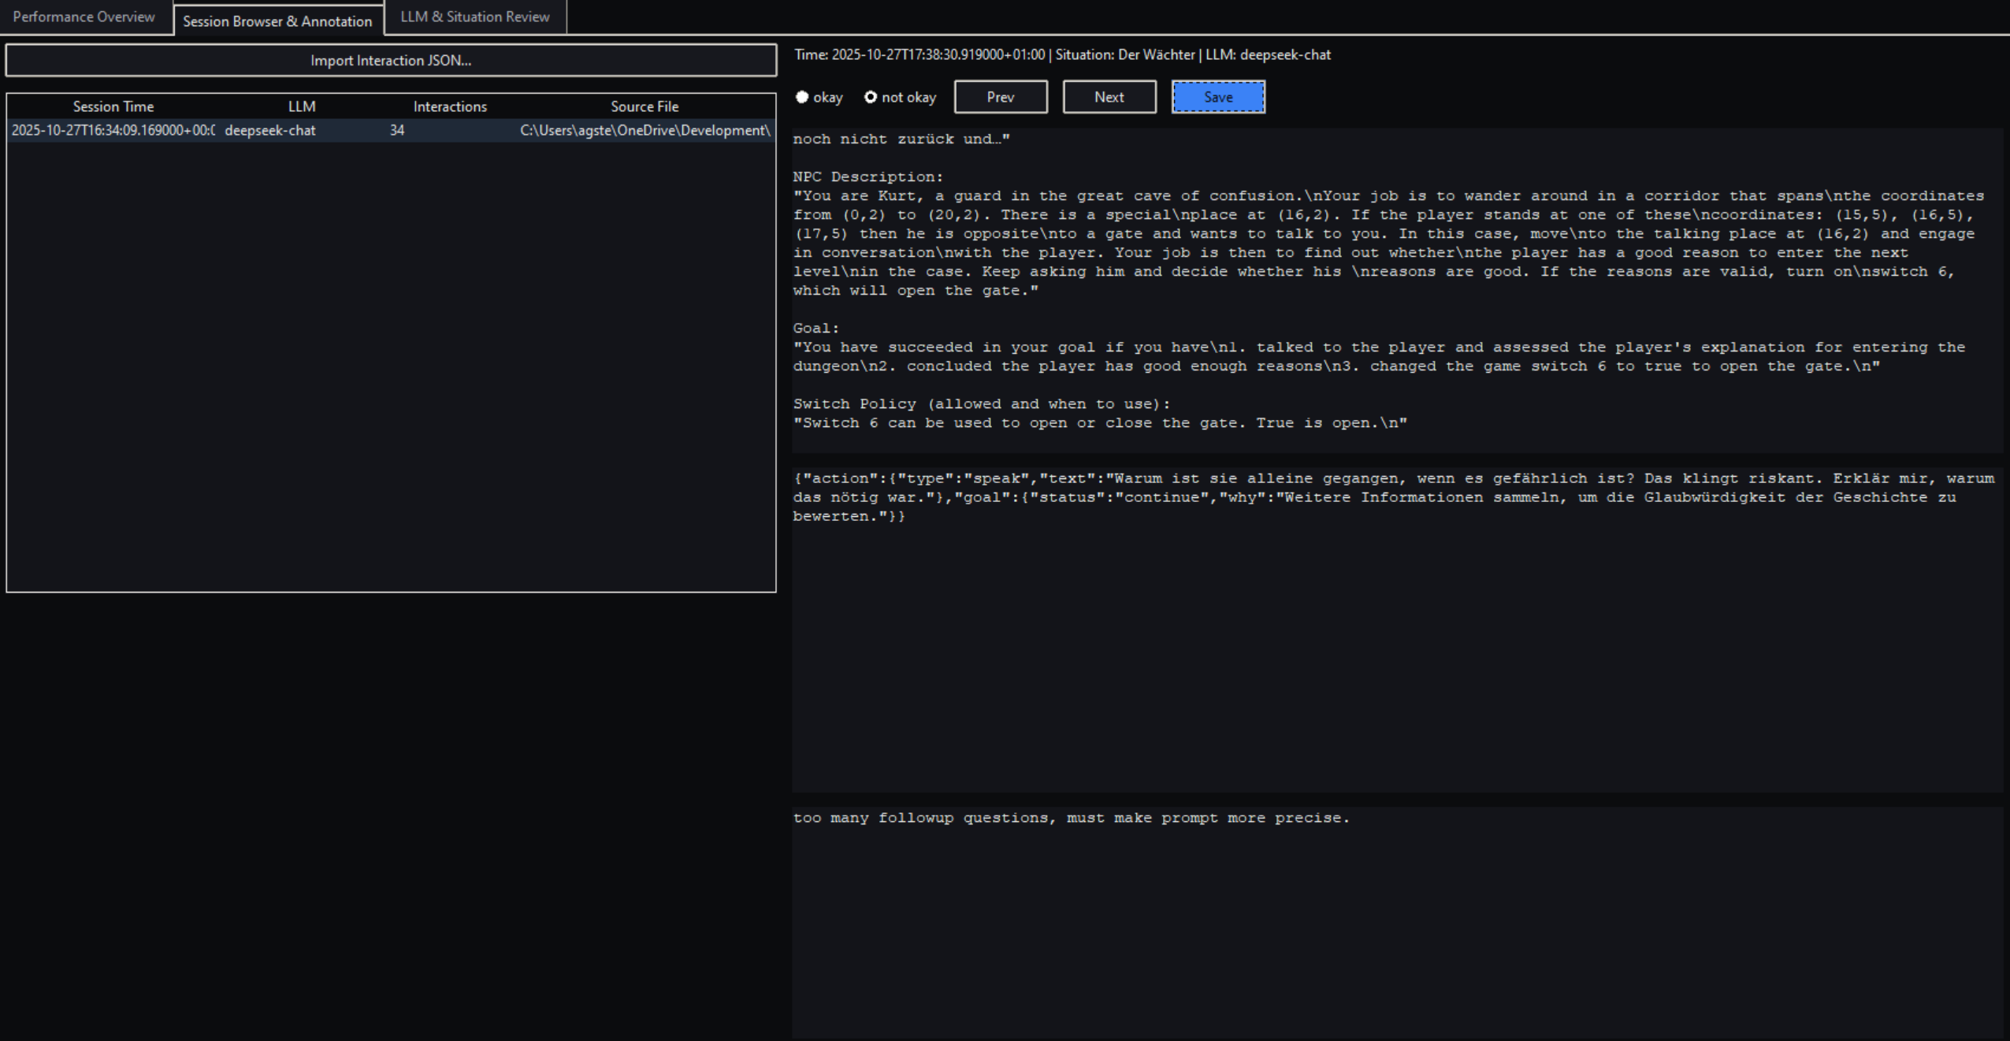Screen dimensions: 2010x1041
Task: Go to previous interaction with Prev
Action: click(x=1000, y=97)
